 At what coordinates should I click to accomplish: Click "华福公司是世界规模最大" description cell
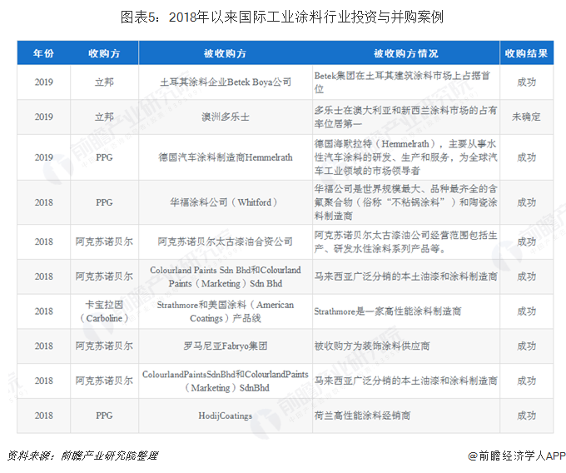point(405,202)
